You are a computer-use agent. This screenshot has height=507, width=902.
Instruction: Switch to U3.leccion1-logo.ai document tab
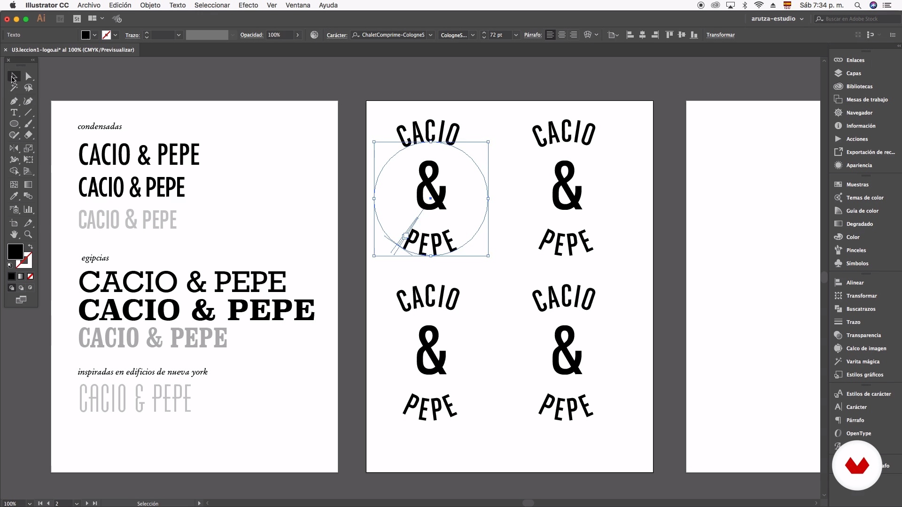point(73,50)
